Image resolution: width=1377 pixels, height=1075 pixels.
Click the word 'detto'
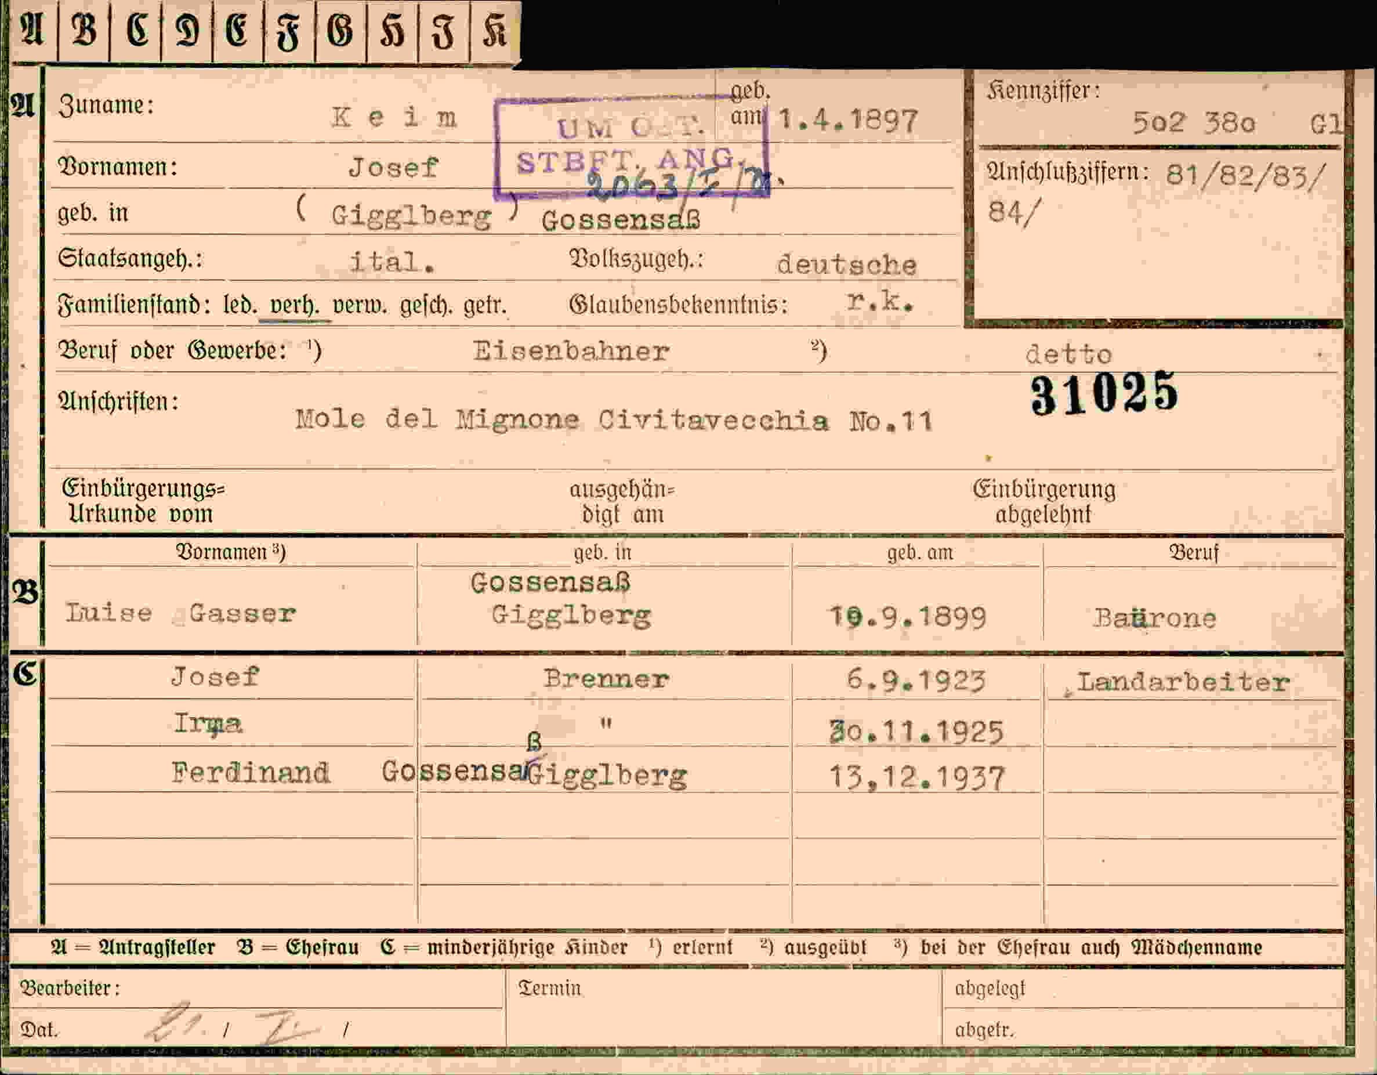click(x=1068, y=354)
